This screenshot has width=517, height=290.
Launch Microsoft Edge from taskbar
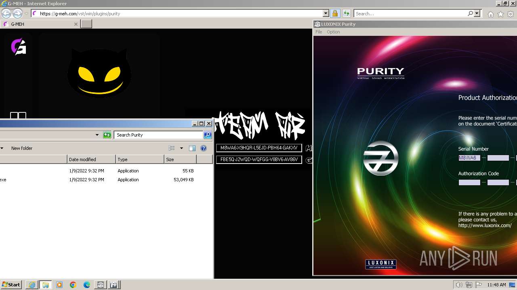87,285
